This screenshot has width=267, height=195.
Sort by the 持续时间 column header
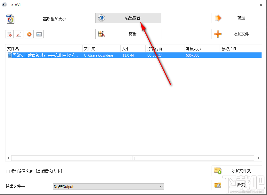pos(165,49)
